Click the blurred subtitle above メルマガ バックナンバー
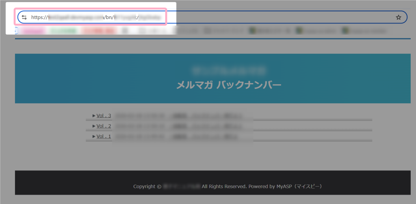The width and height of the screenshot is (416, 204). click(x=228, y=70)
